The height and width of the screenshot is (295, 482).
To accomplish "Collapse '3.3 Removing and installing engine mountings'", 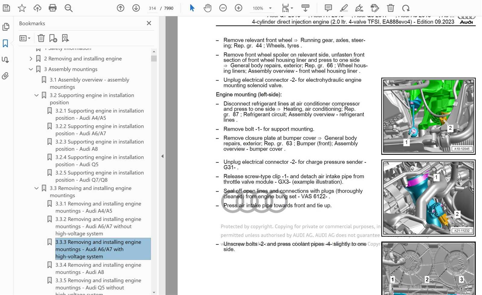I will click(x=36, y=188).
